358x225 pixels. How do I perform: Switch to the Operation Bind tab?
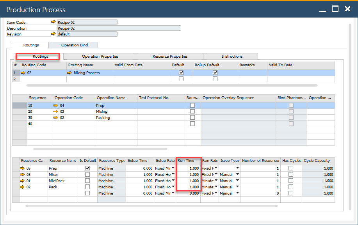pyautogui.click(x=74, y=45)
